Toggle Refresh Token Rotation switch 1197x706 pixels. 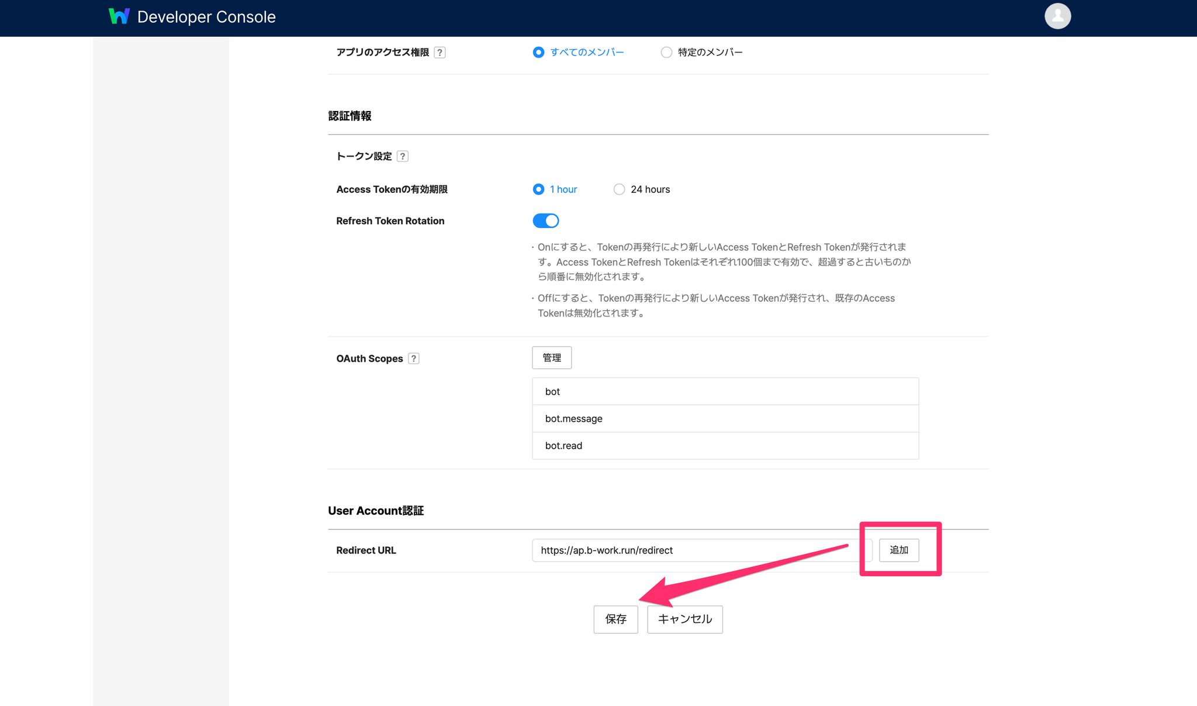pyautogui.click(x=546, y=221)
